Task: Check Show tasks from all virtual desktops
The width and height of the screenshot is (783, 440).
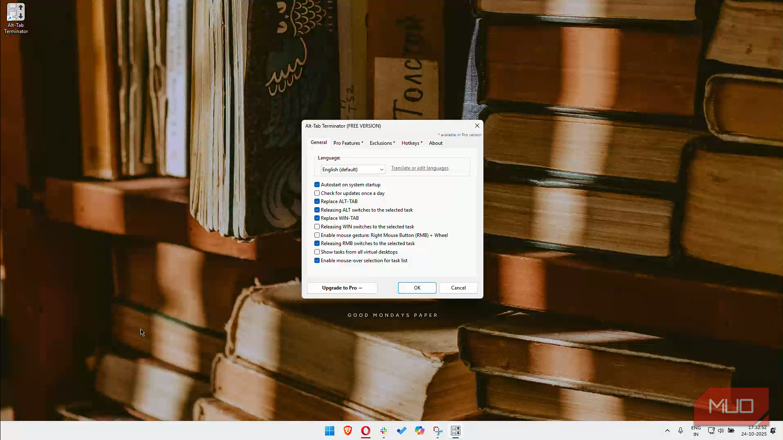Action: 317,252
